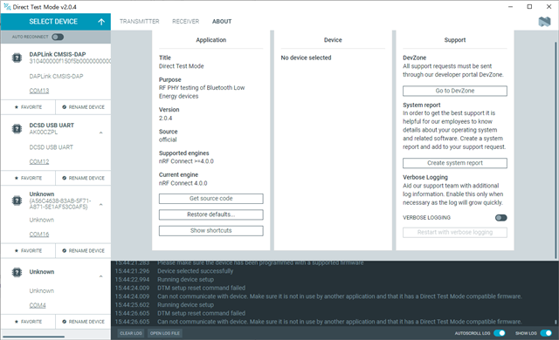Enable the Verbose Logging switch
Viewport: 559px width, 340px height.
500,218
